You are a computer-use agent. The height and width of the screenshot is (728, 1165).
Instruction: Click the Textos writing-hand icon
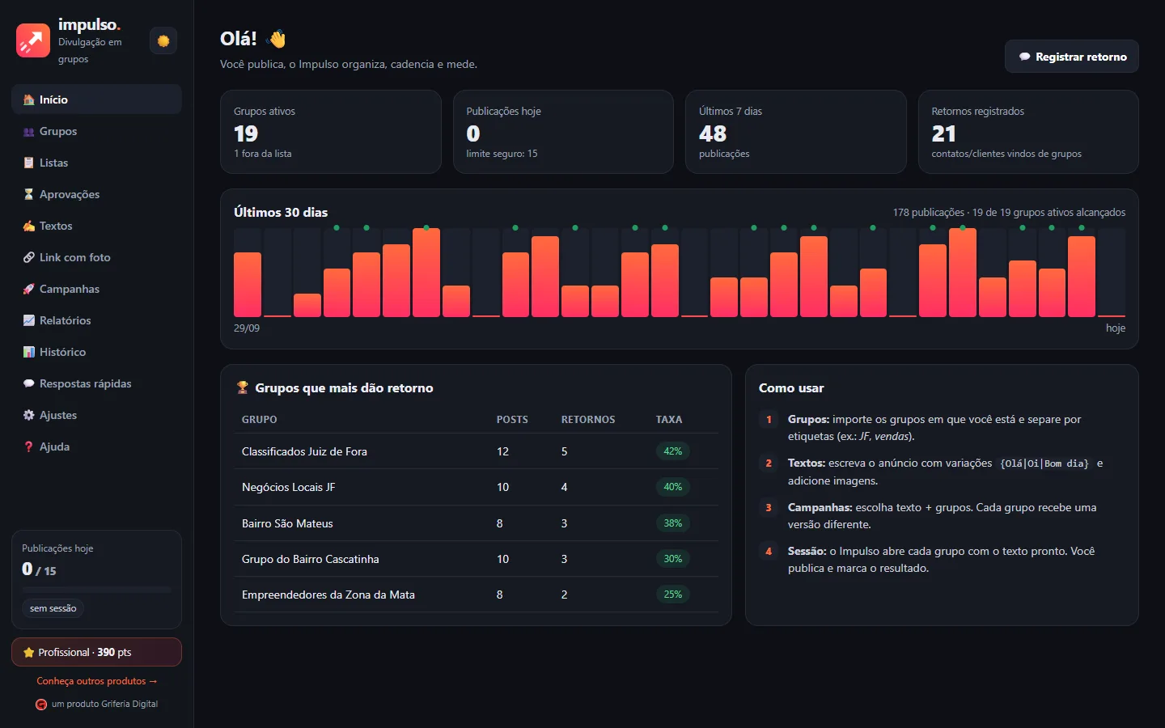(x=29, y=226)
